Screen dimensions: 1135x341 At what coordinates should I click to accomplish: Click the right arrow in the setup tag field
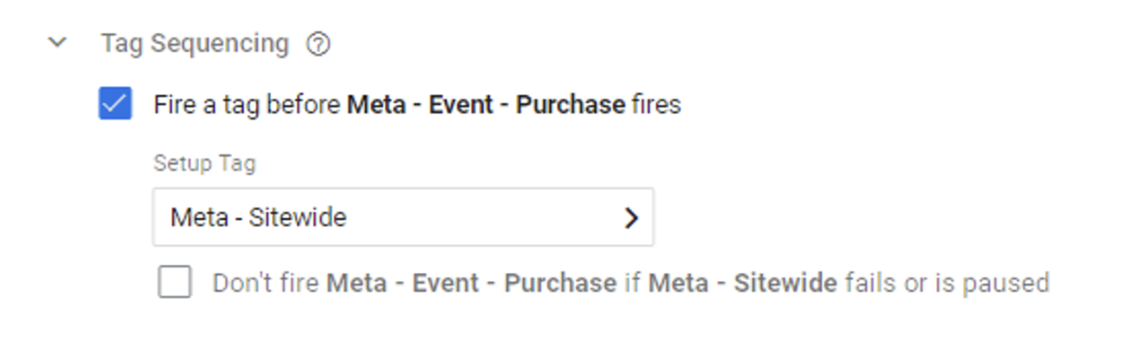tap(631, 218)
